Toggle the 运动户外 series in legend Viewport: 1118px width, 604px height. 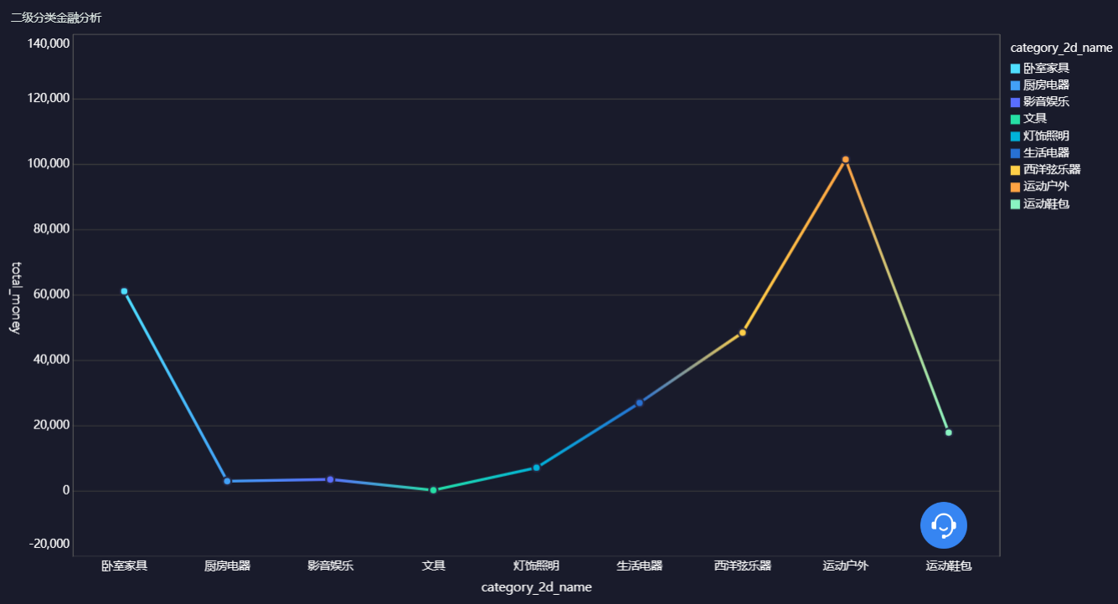[x=1040, y=187]
